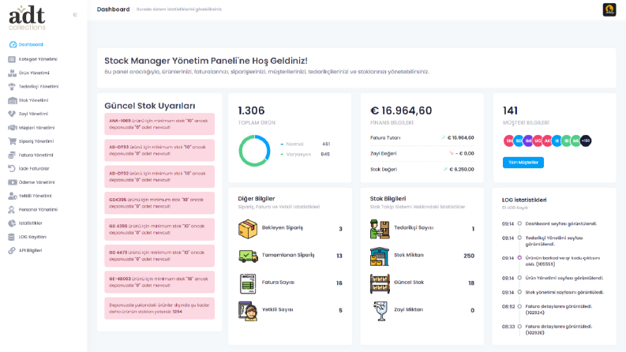Click the adt collections logo
The image size is (626, 352).
coord(27,18)
